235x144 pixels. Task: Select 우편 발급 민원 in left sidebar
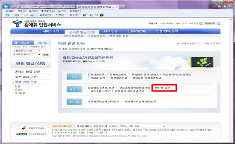(26, 77)
